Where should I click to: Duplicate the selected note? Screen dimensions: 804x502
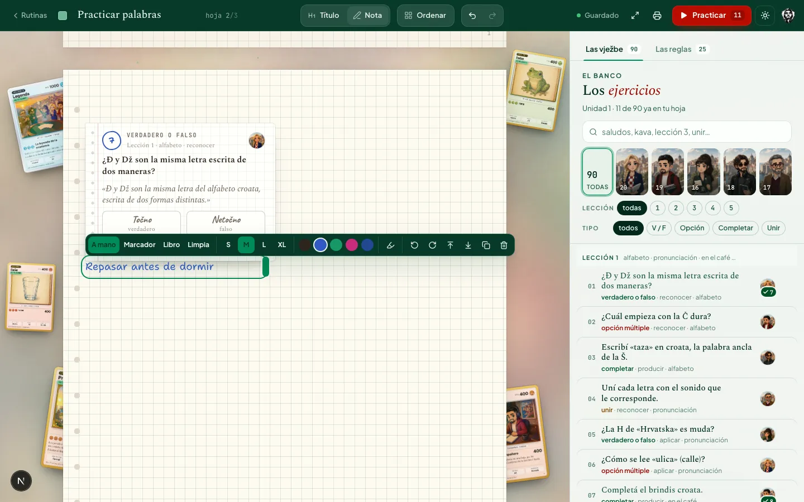click(x=486, y=245)
